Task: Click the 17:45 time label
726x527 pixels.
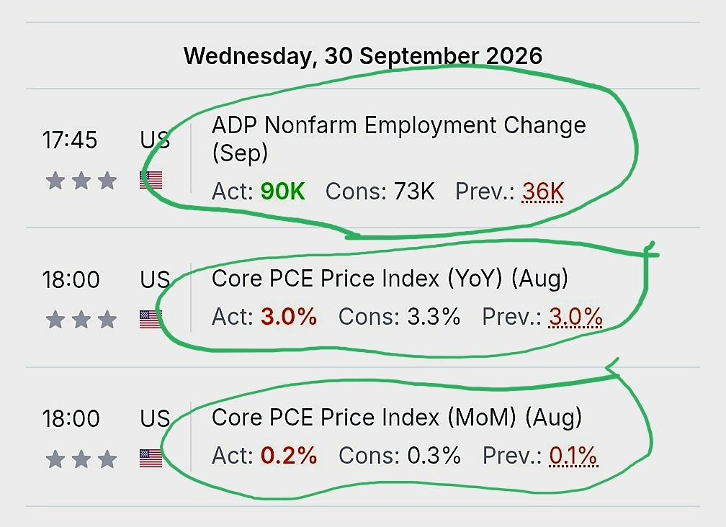Action: point(70,140)
